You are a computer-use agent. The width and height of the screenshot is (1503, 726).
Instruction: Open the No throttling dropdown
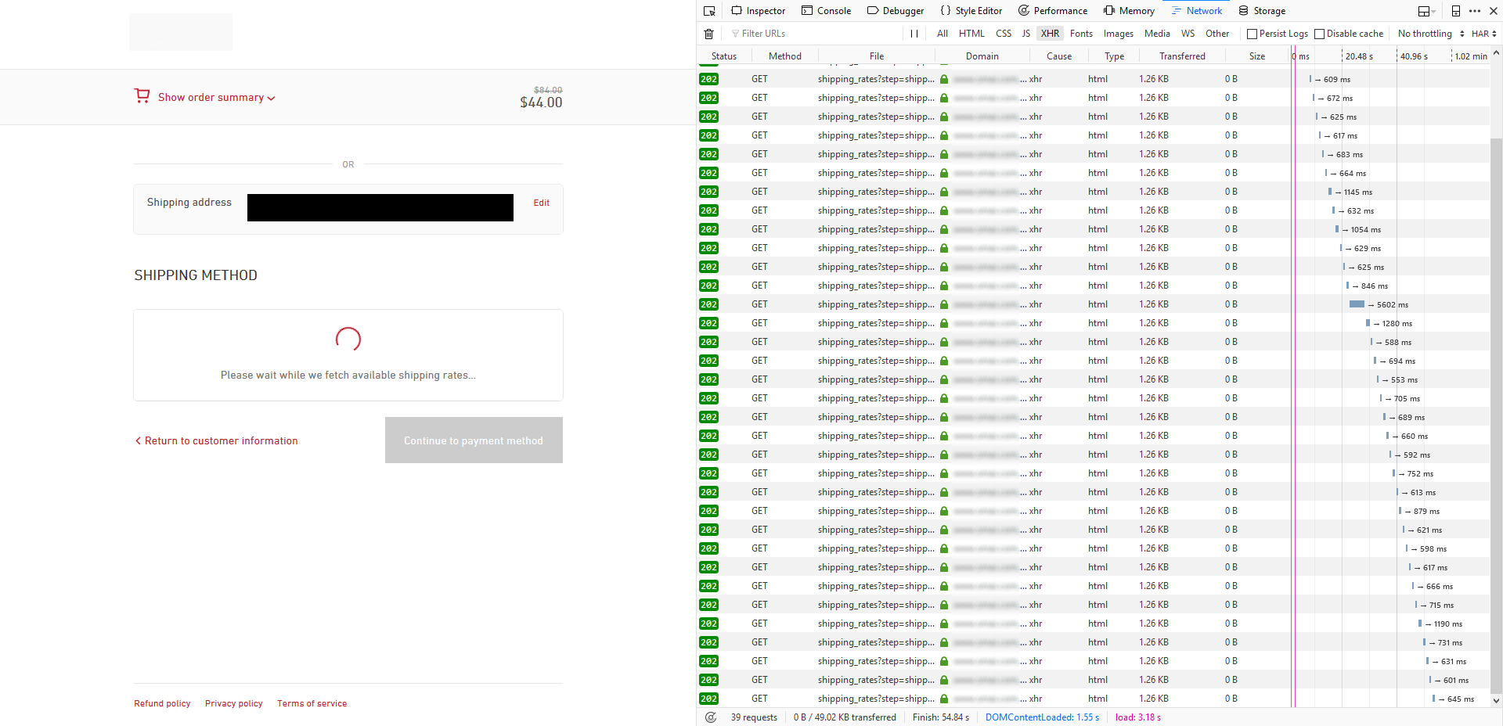[1426, 33]
